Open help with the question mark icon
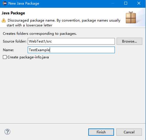 click(7, 132)
